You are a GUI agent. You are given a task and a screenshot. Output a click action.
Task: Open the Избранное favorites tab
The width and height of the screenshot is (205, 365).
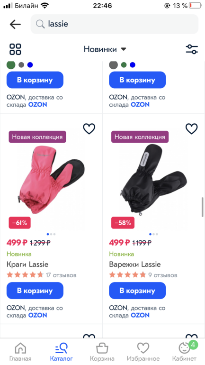tap(143, 352)
